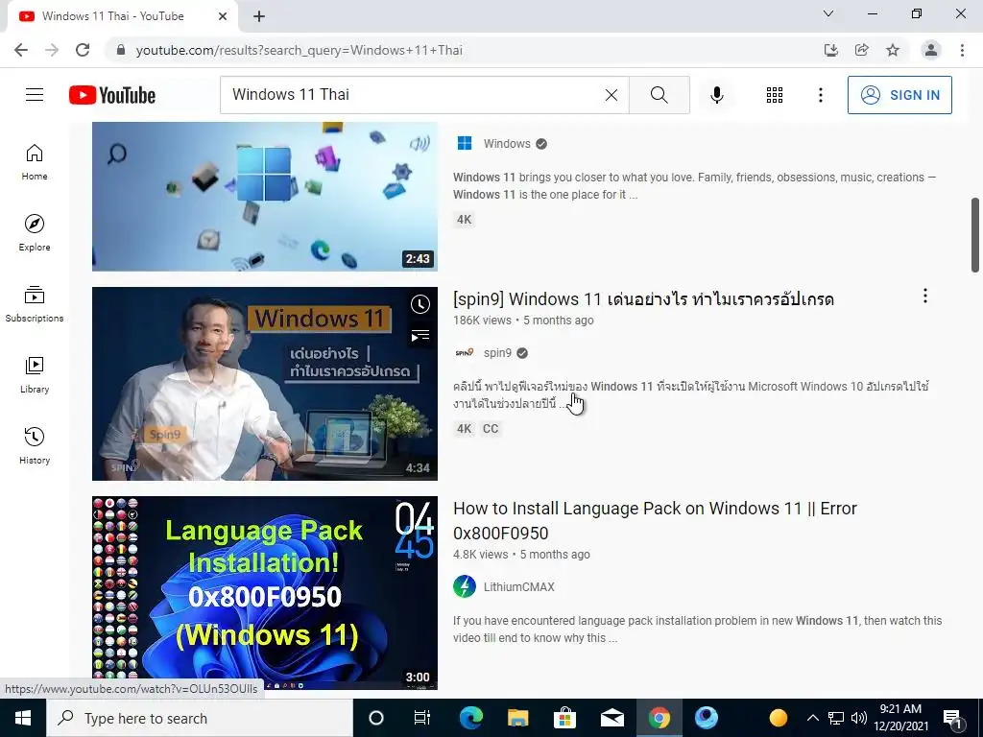Image resolution: width=983 pixels, height=737 pixels.
Task: Open the Chrome three-dot menu
Action: point(962,50)
